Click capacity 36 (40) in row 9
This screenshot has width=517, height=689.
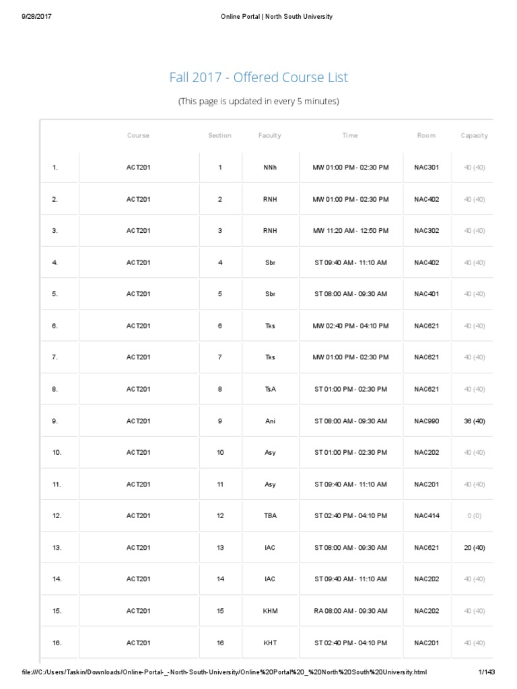[474, 421]
